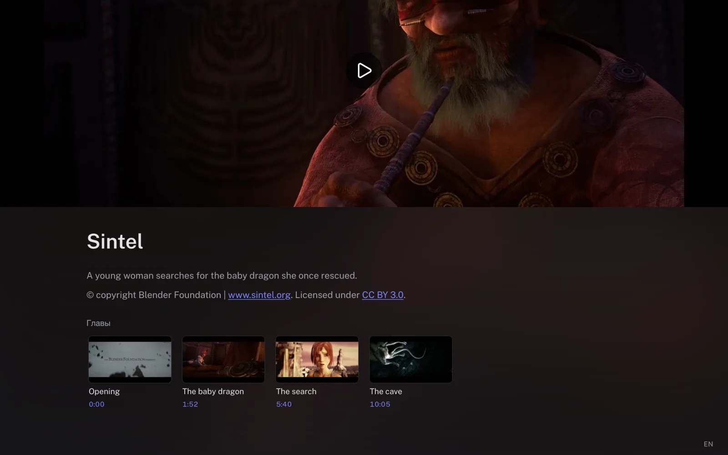Viewport: 728px width, 455px height.
Task: Click The cave chapter title
Action: click(386, 391)
